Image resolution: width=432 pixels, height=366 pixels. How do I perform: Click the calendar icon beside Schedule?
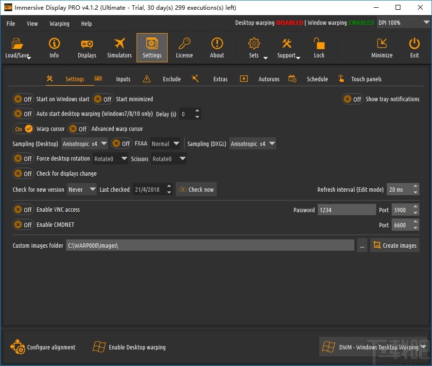[x=293, y=79]
